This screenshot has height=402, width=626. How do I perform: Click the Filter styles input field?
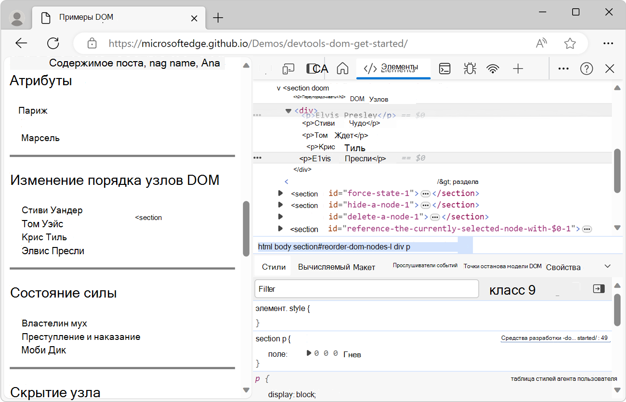point(366,289)
